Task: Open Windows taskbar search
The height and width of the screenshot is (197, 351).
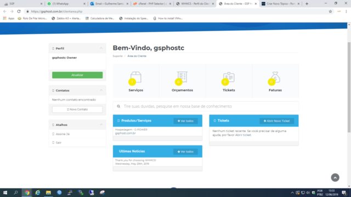Action: click(x=16, y=193)
